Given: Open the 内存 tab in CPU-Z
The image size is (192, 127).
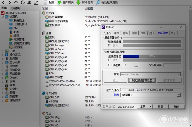Looking at the screenshot, I should (x=134, y=33).
